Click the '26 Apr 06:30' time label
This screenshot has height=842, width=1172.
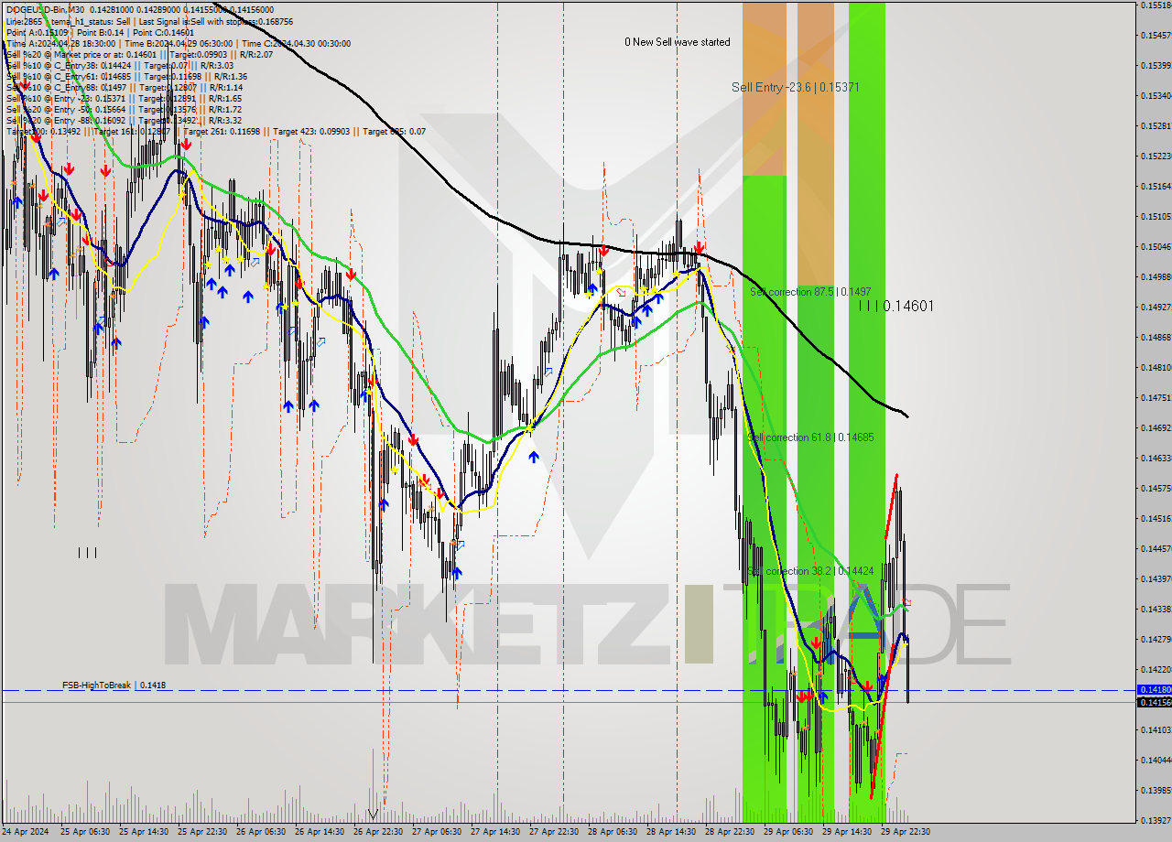(261, 832)
